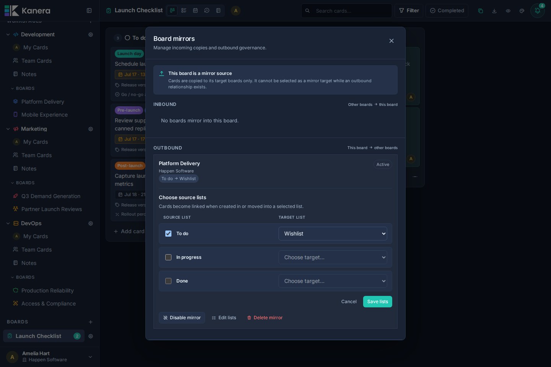The height and width of the screenshot is (367, 551).
Task: Open calendar view icon
Action: click(195, 11)
